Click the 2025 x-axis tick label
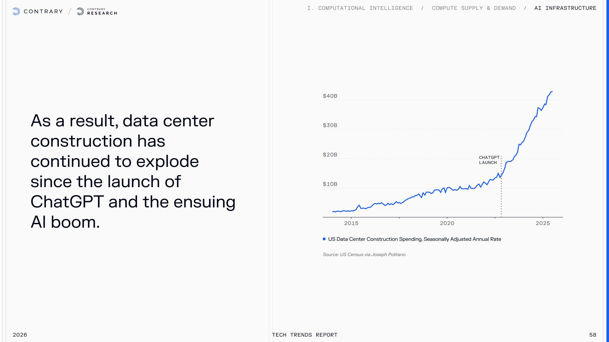Screen dimensions: 609x342 coord(543,223)
